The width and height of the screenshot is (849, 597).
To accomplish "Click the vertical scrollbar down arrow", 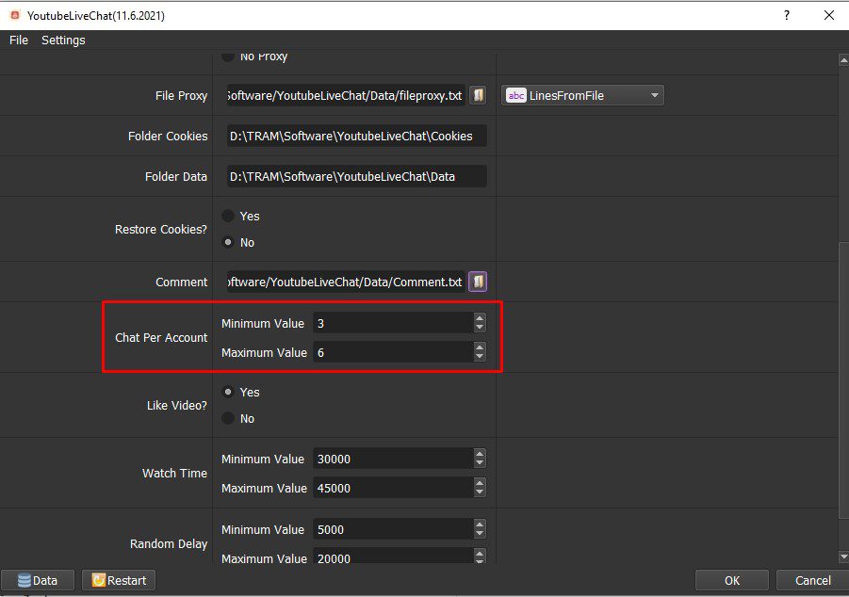I will tap(843, 557).
